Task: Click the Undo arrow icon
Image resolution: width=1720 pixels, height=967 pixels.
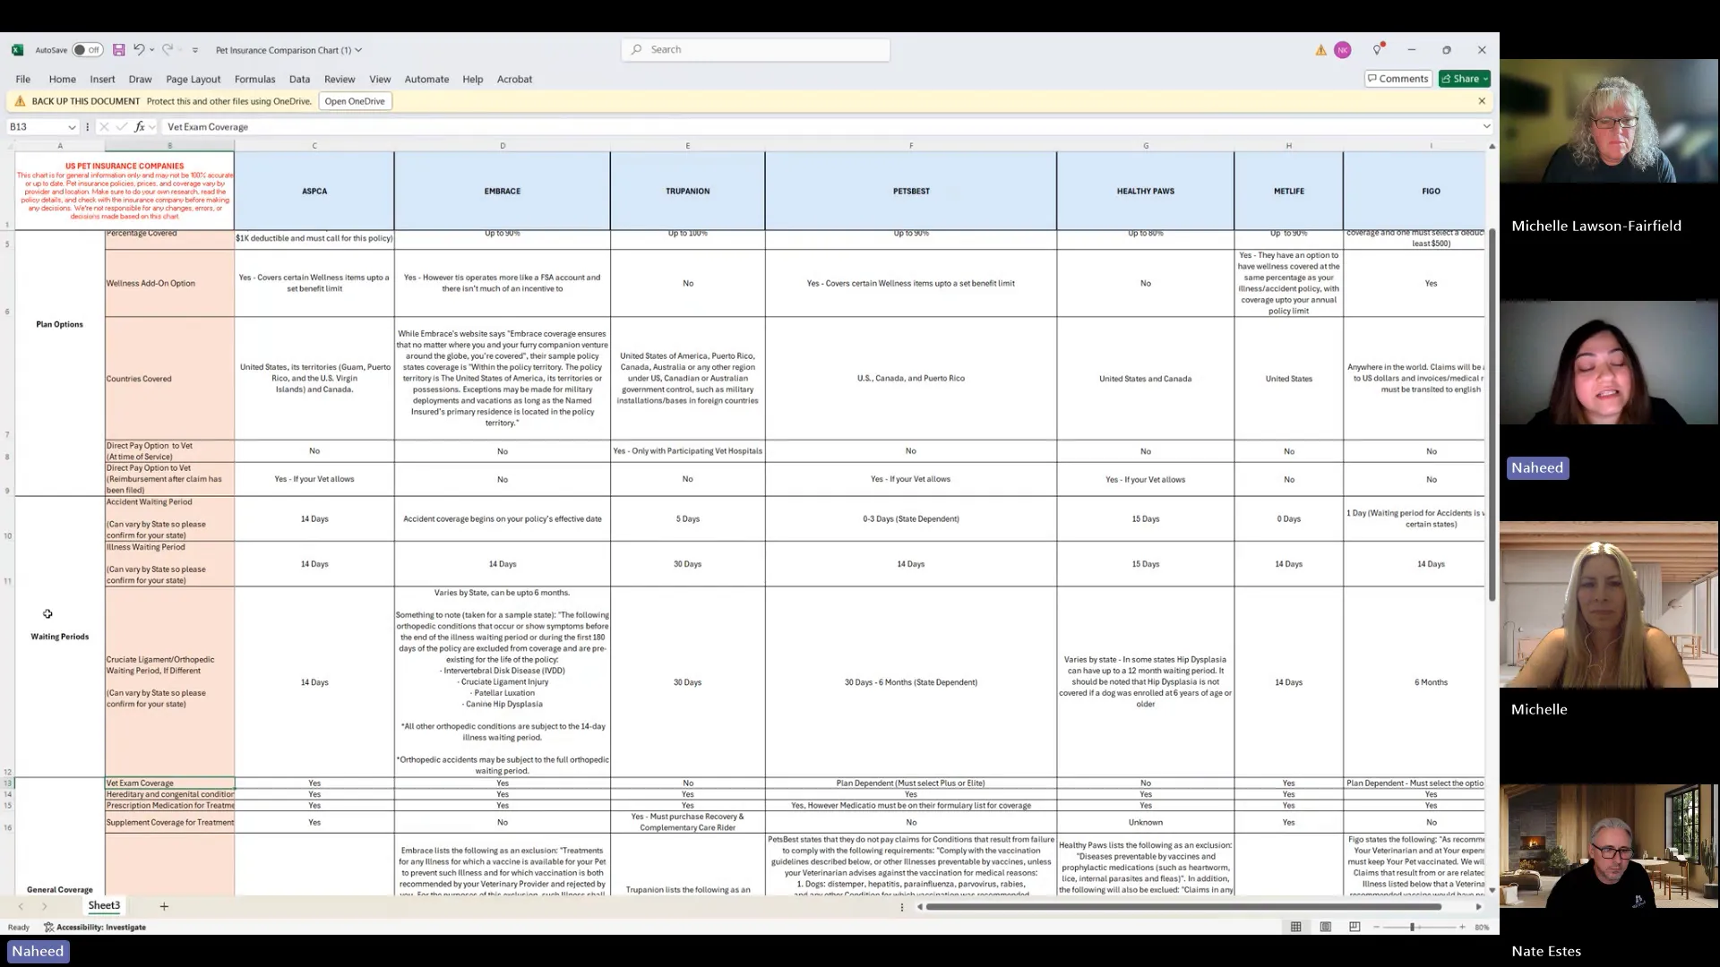Action: (x=139, y=50)
